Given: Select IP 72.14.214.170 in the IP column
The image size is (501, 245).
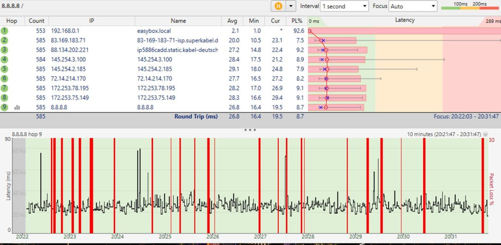Looking at the screenshot, I should click(68, 78).
